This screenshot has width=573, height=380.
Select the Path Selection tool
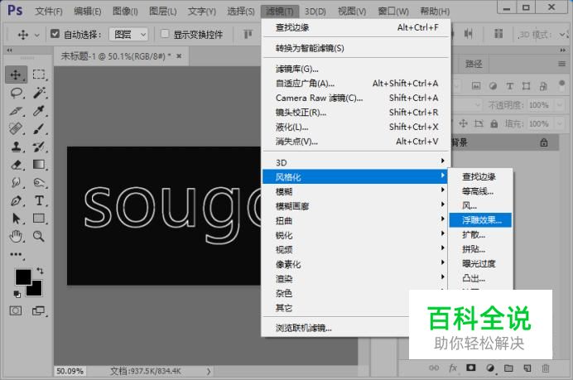(16, 219)
